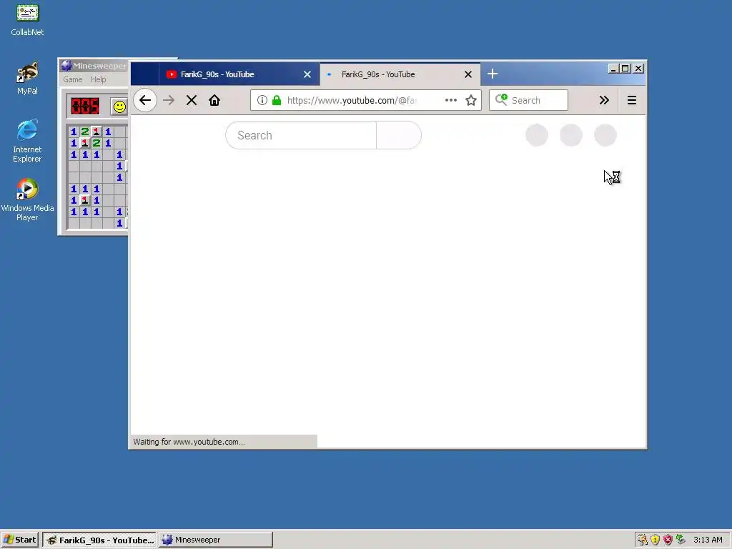Go back using the browser back arrow
The width and height of the screenshot is (732, 549).
(145, 100)
